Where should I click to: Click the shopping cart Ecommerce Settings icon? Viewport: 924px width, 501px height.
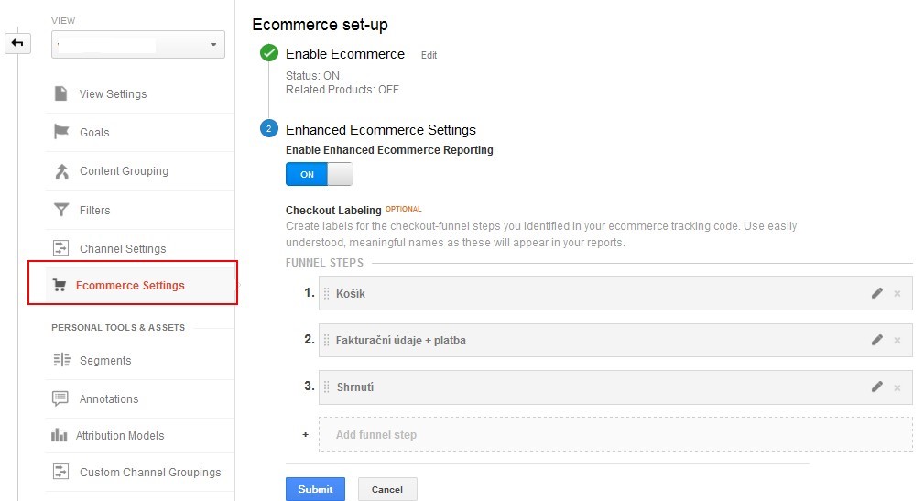(x=59, y=285)
